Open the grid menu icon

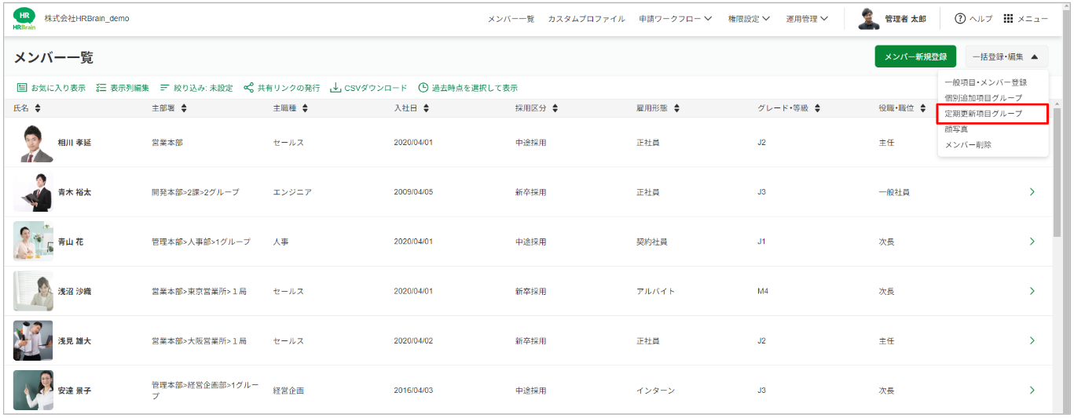[x=1008, y=19]
